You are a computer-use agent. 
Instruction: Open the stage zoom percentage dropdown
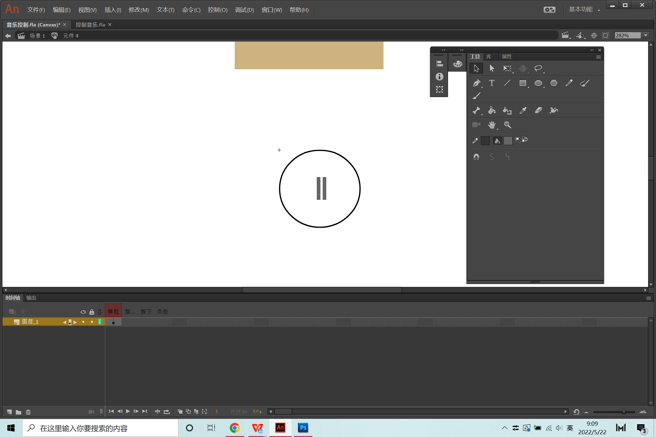pos(646,36)
